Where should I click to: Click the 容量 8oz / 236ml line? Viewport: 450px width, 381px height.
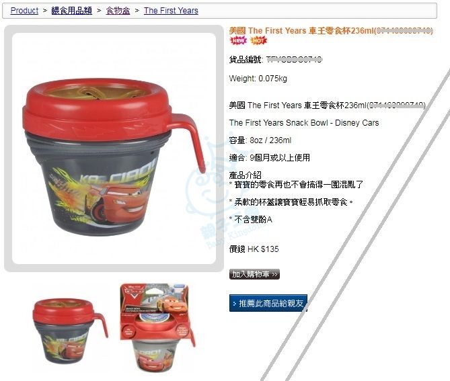tap(260, 140)
